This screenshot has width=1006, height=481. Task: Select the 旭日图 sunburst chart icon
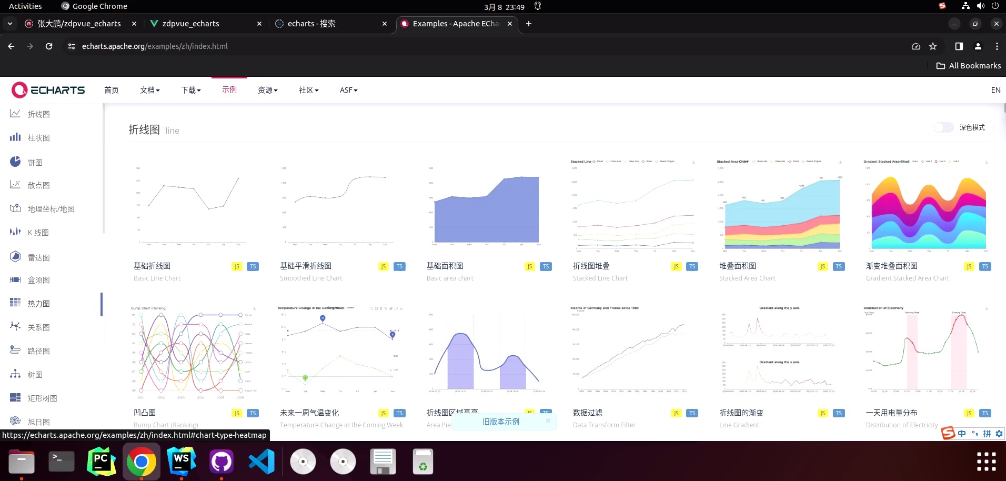tap(16, 421)
